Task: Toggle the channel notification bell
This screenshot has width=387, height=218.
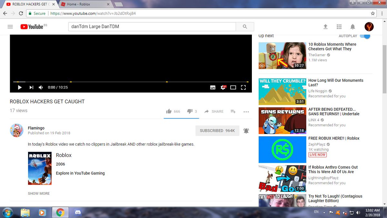Action: tap(246, 130)
